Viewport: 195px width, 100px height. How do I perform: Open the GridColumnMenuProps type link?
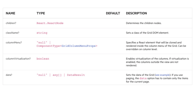point(79,46)
